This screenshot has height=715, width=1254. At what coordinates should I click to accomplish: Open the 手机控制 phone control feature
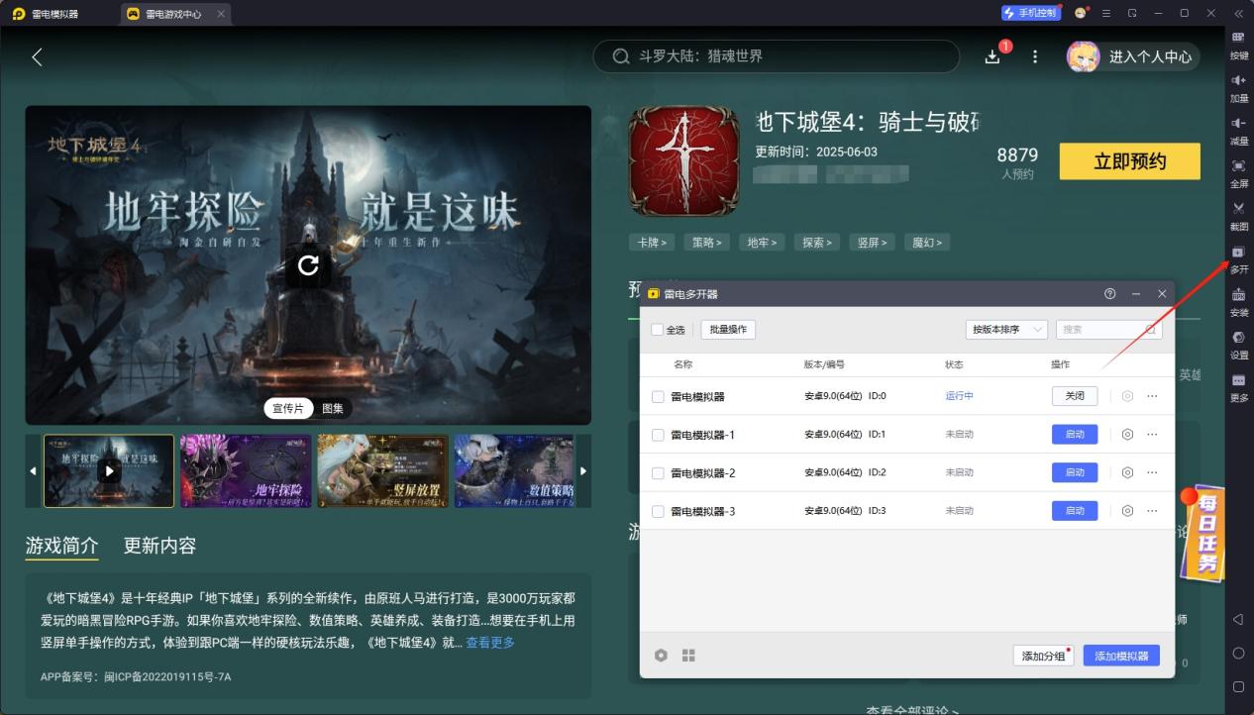tap(1030, 13)
